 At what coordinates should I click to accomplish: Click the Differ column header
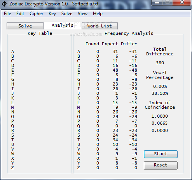(129, 44)
